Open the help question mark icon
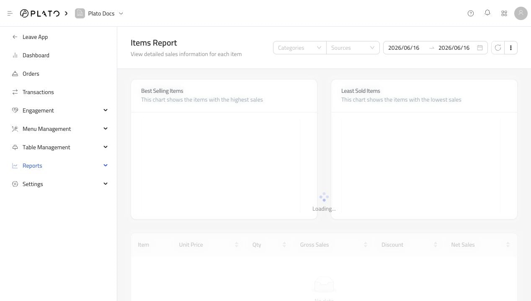The height and width of the screenshot is (301, 531). click(471, 13)
